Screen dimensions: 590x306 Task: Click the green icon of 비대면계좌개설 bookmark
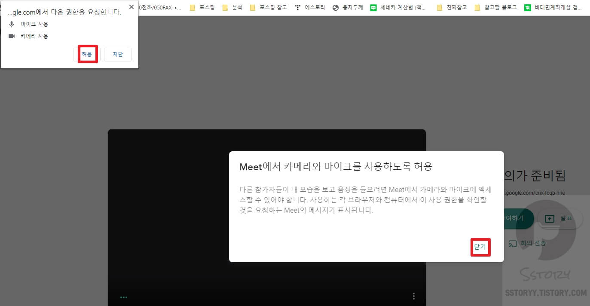tap(528, 8)
